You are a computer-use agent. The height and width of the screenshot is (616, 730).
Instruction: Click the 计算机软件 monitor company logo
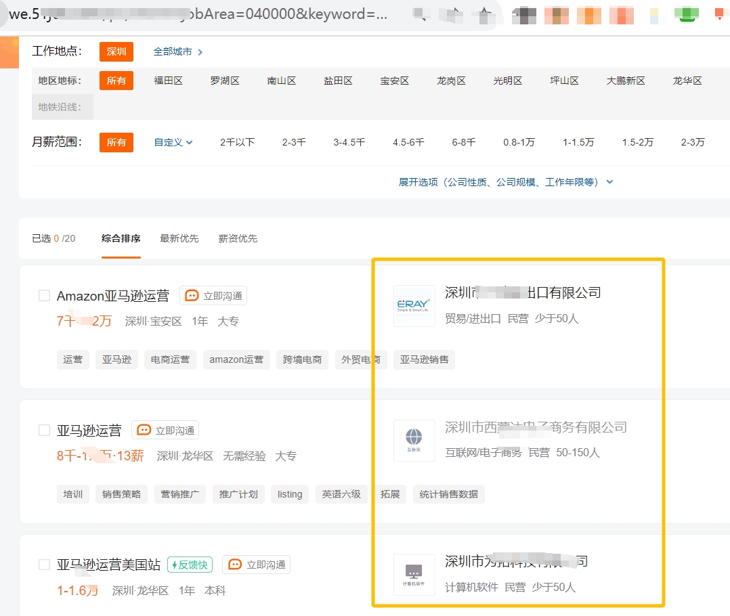414,574
